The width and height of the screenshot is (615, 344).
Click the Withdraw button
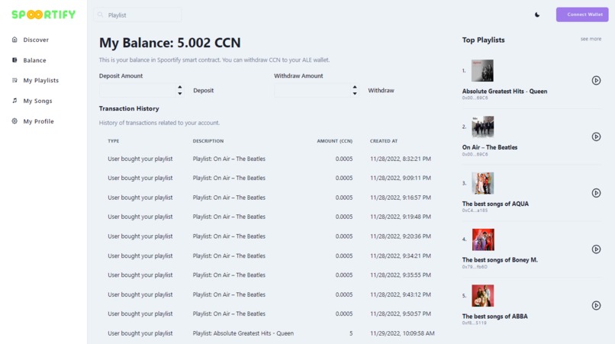(381, 90)
